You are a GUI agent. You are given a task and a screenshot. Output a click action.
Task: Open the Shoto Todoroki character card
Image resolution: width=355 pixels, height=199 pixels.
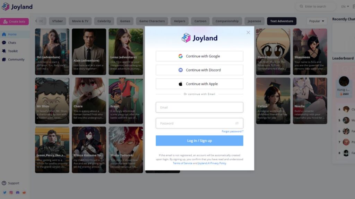[125, 150]
